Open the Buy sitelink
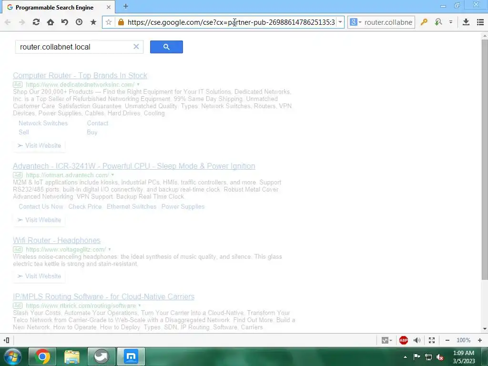This screenshot has height=366, width=488. pos(92,132)
